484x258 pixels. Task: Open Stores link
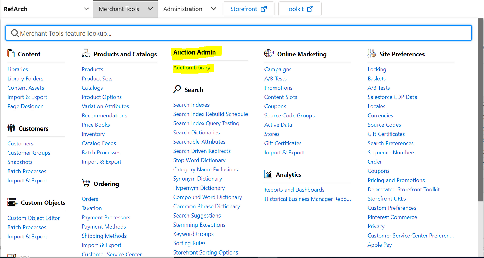pos(272,134)
